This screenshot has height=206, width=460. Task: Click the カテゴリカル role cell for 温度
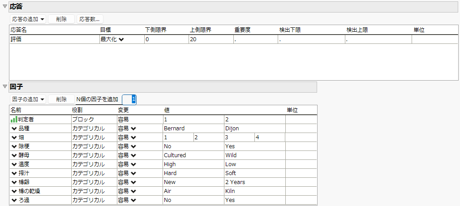(x=94, y=164)
